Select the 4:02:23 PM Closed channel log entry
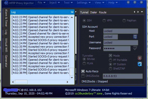This screenshot has height=99, width=148. tap(40, 34)
